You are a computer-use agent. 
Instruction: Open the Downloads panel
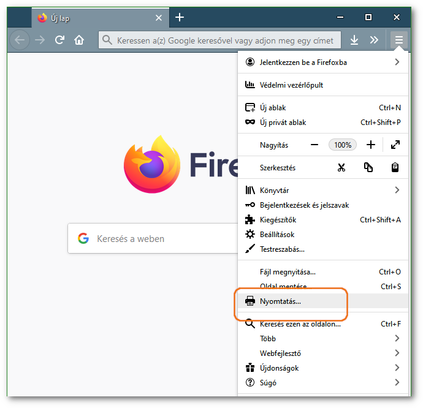pos(354,40)
